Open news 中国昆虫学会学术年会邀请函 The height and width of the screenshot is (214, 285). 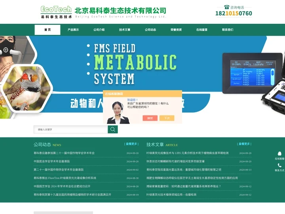pos(51,161)
